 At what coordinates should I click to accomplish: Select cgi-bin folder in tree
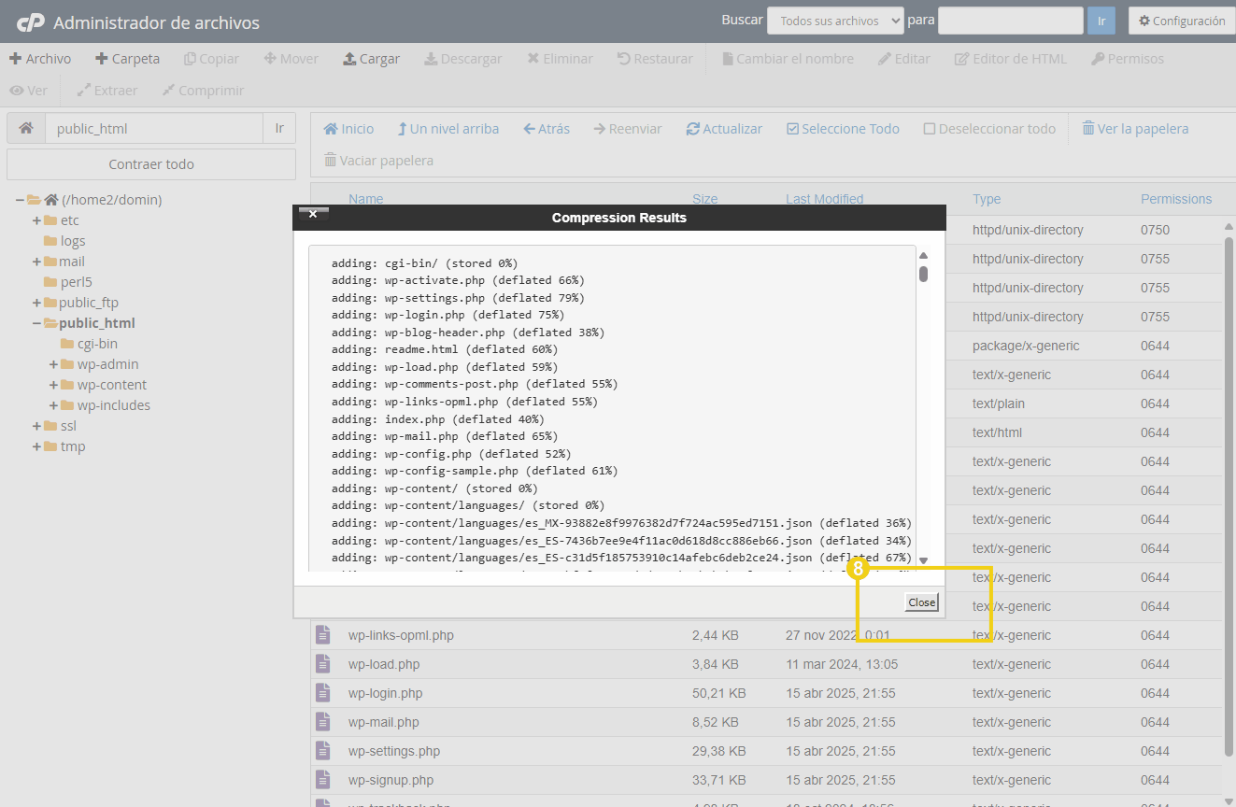tap(97, 344)
